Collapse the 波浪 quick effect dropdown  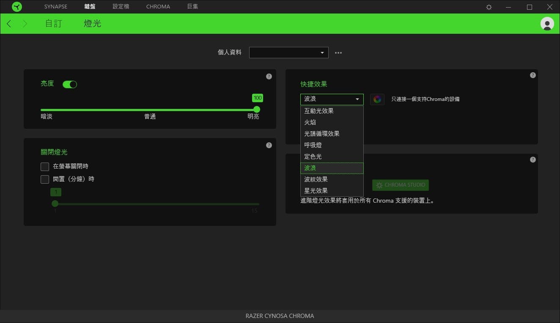pyautogui.click(x=332, y=99)
